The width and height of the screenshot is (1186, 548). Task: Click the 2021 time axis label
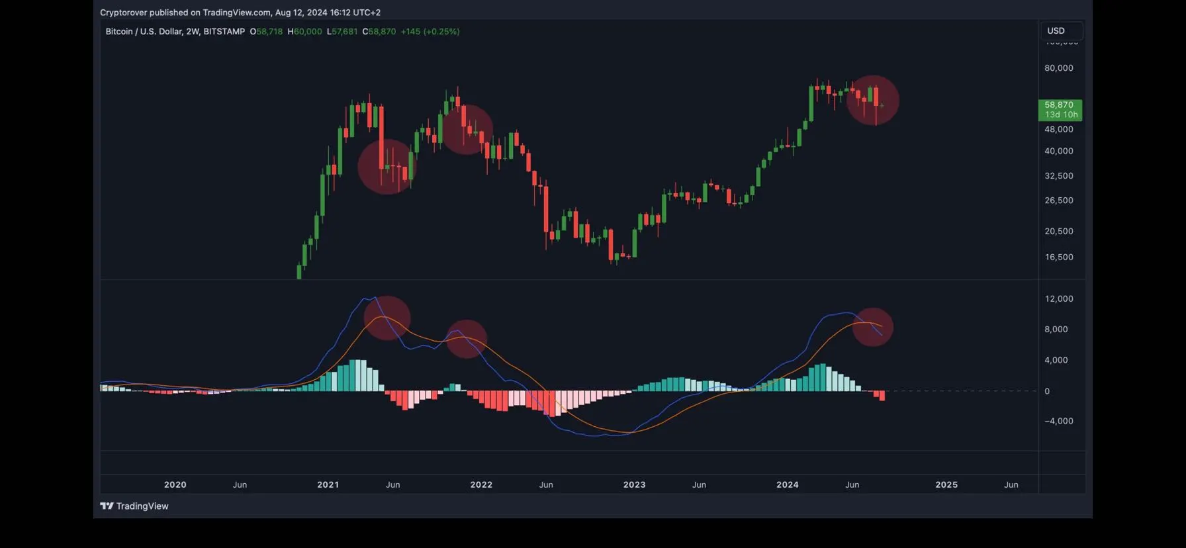coord(328,485)
